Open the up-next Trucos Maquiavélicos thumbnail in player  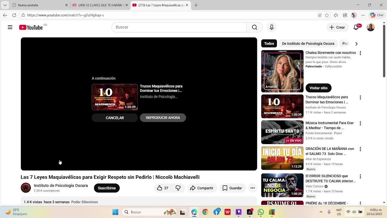pos(115,97)
